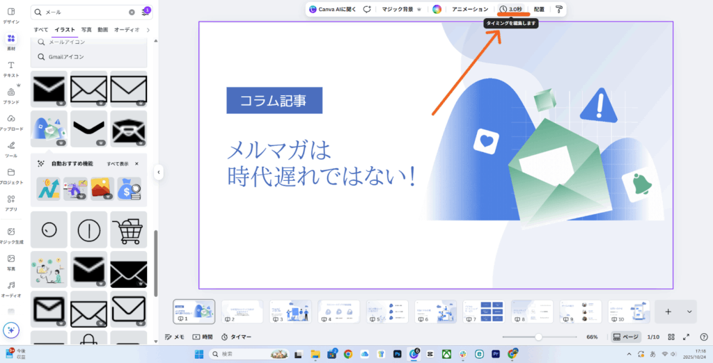Toggle the ページ thumbnail view button

(625, 337)
